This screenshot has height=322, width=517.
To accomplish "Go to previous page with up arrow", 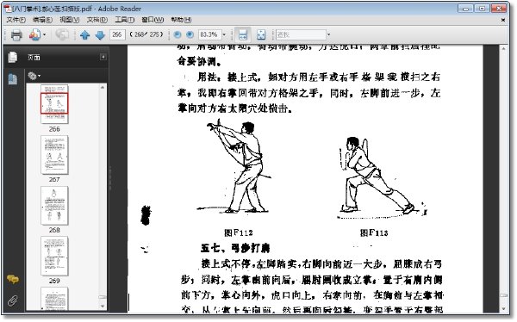I will pyautogui.click(x=84, y=34).
